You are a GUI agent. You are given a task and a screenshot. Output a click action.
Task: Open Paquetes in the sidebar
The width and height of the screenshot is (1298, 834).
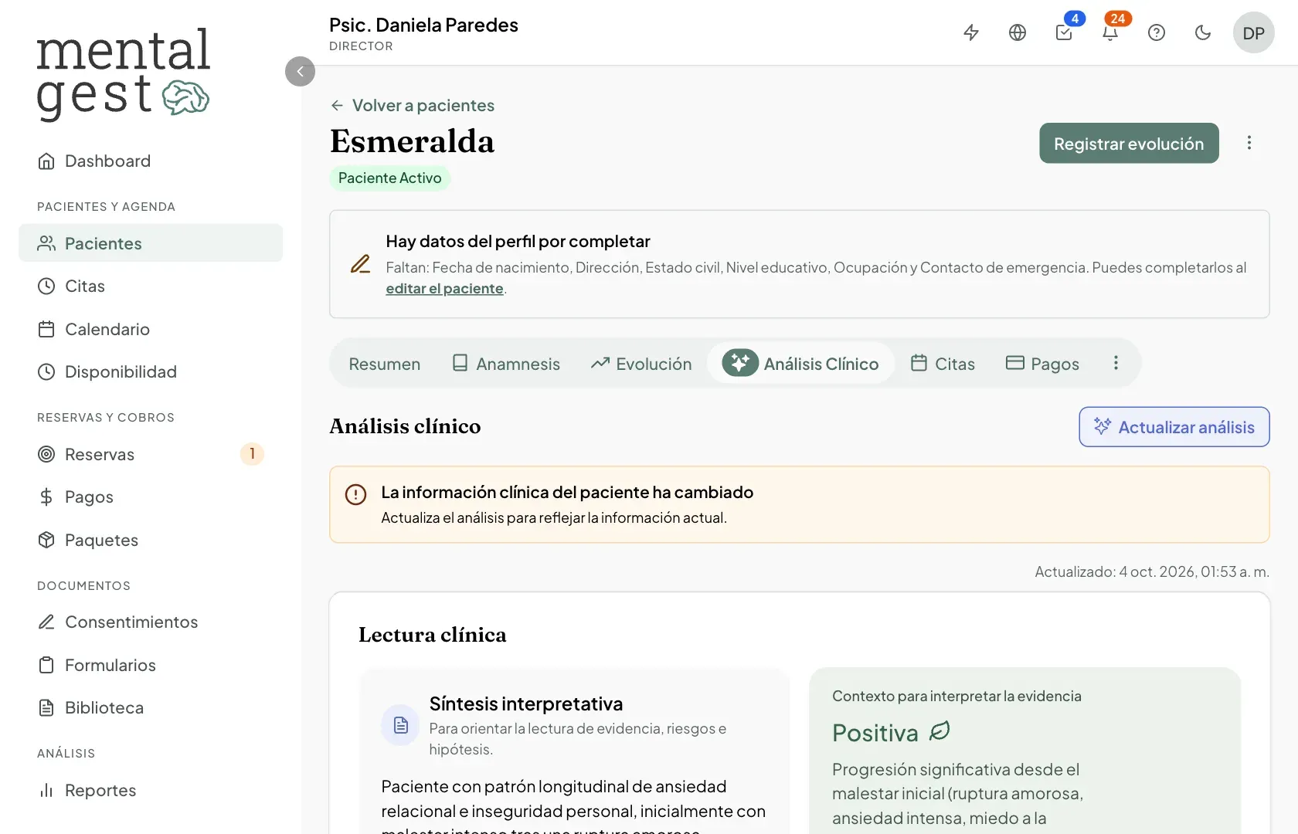click(x=151, y=540)
